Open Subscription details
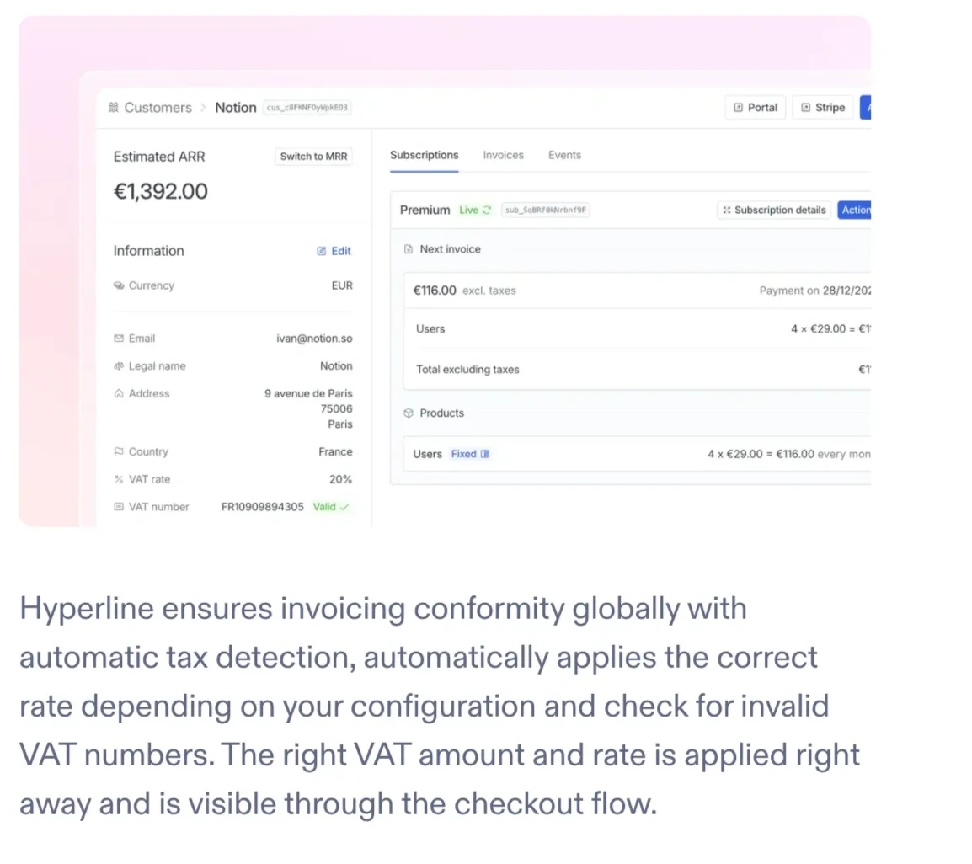The height and width of the screenshot is (864, 972). coord(774,211)
